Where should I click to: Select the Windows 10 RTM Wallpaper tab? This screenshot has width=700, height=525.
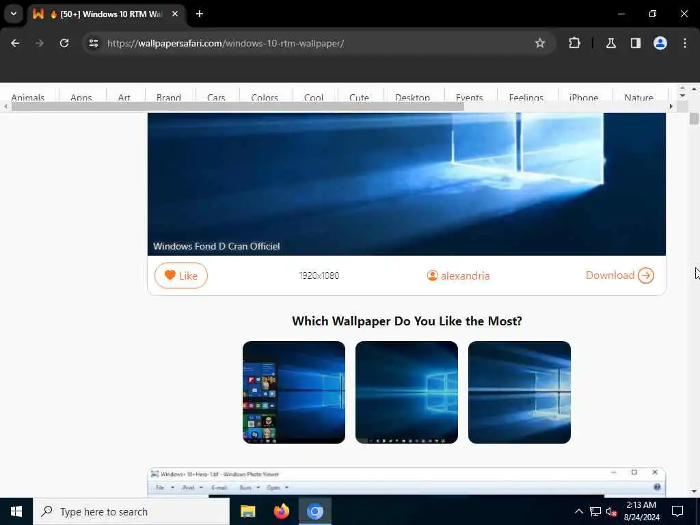(106, 14)
